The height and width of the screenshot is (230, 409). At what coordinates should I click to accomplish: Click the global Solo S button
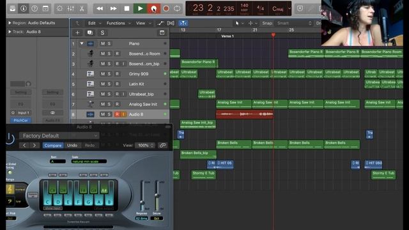tap(102, 33)
